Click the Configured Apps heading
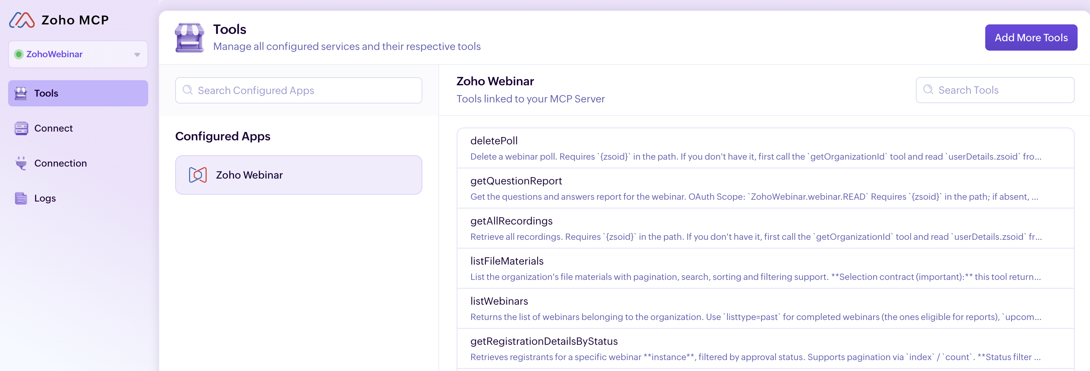This screenshot has width=1090, height=371. pyautogui.click(x=223, y=136)
